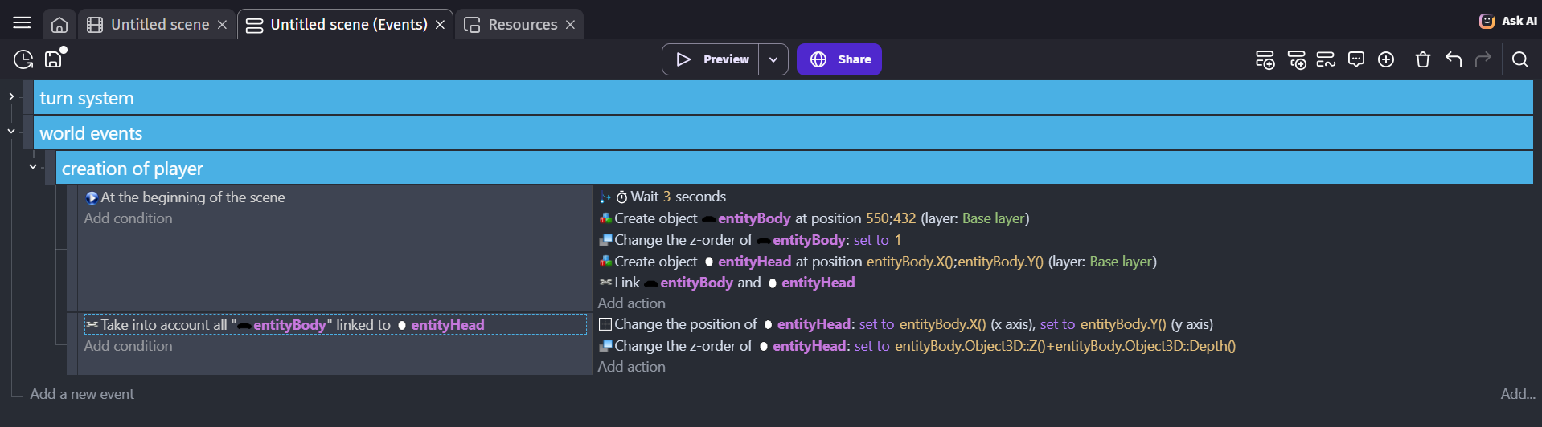Switch to the Resources tab

(522, 25)
